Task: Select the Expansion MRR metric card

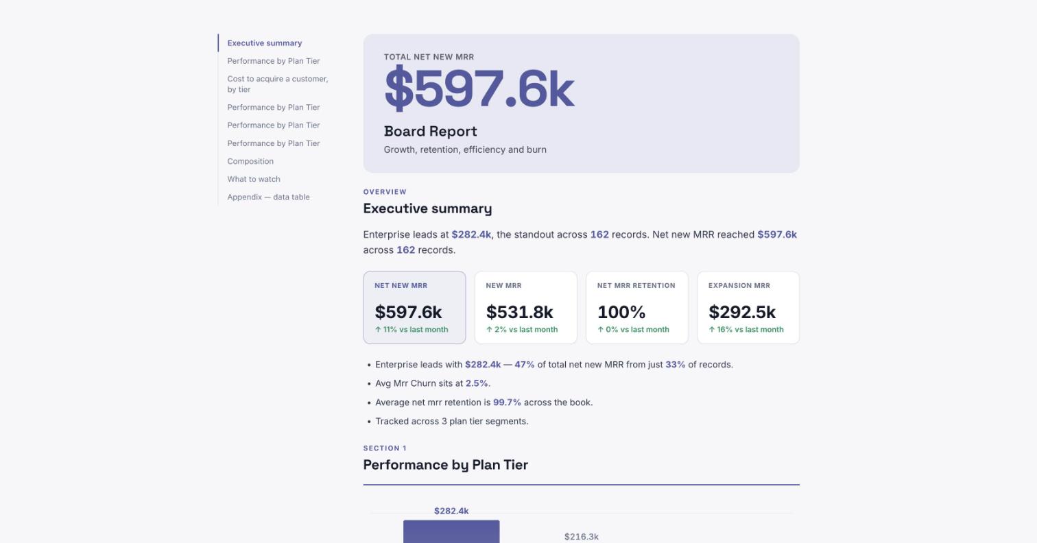Action: (x=748, y=308)
